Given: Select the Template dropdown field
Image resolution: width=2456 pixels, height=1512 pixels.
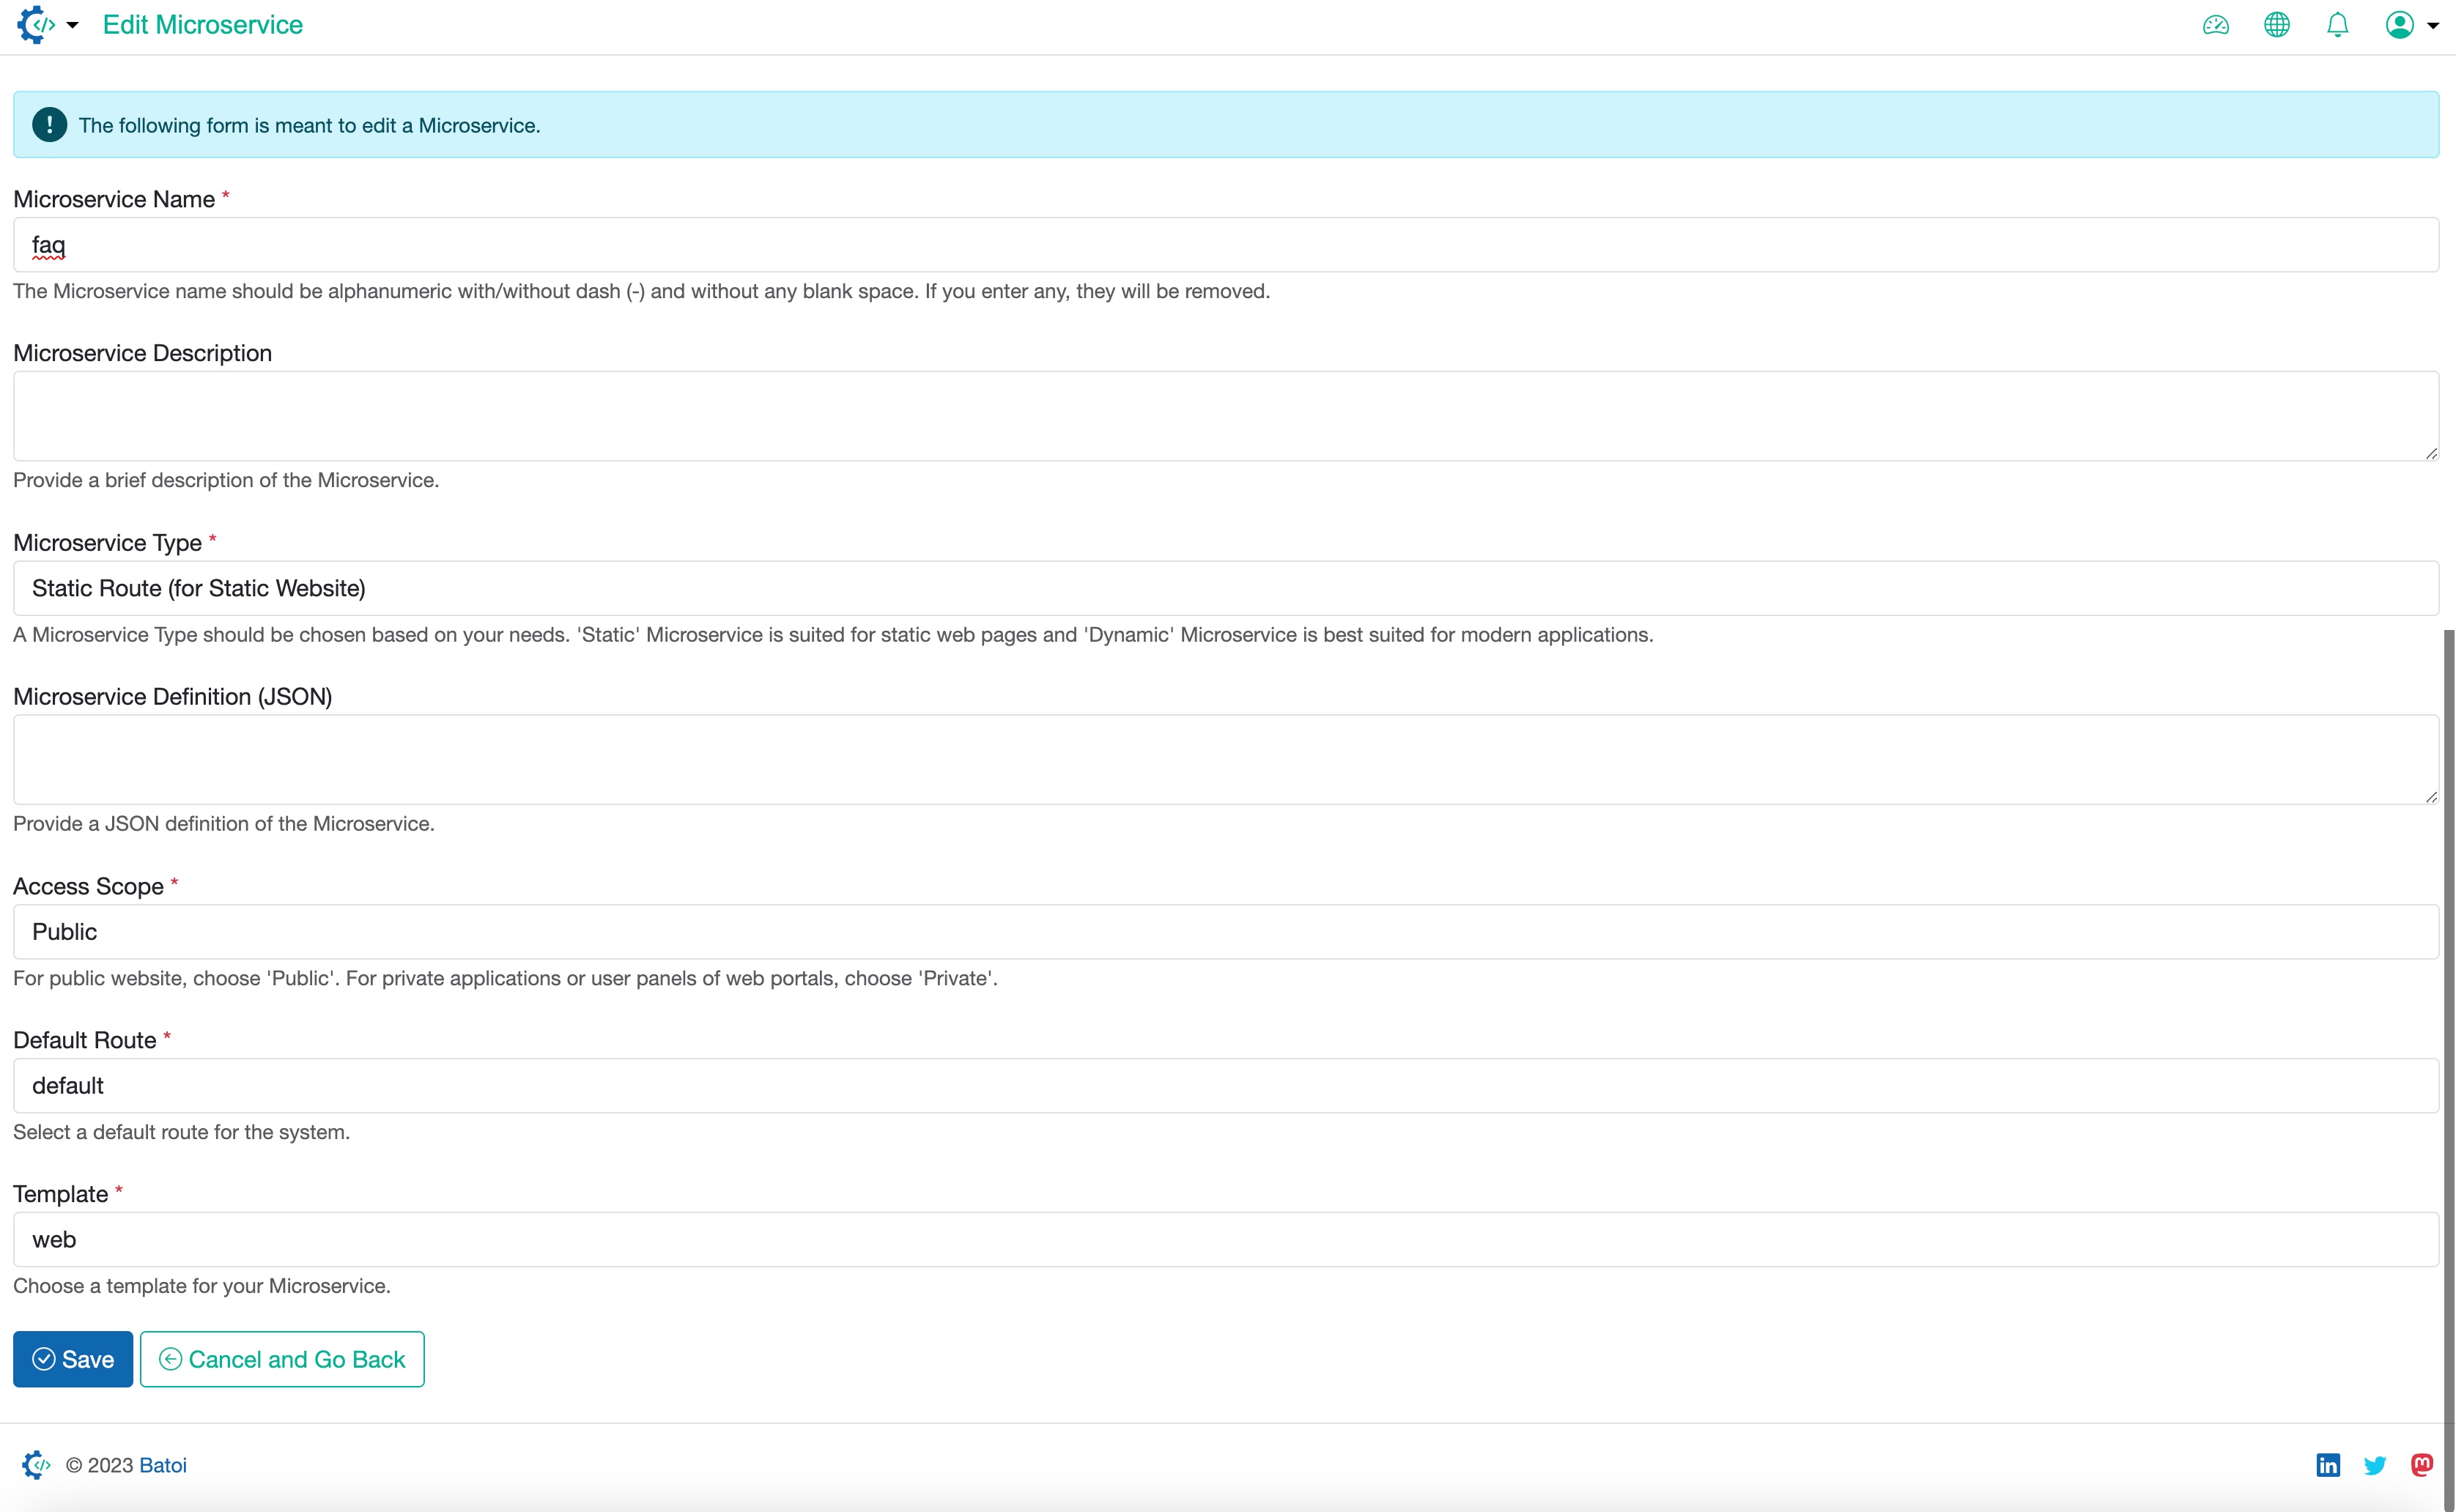Looking at the screenshot, I should click(x=1223, y=1240).
